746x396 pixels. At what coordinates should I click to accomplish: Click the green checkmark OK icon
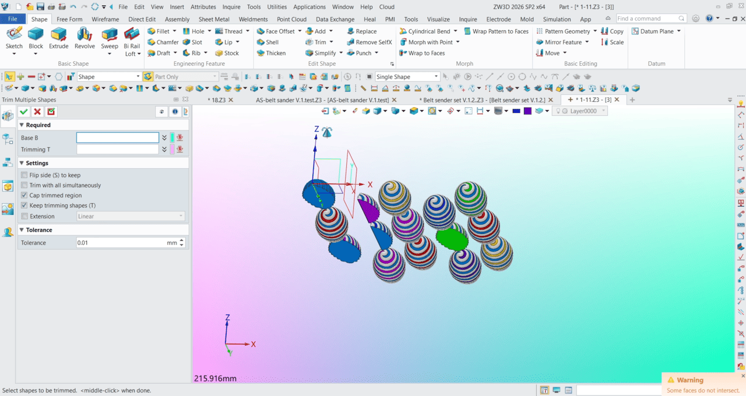tap(24, 112)
